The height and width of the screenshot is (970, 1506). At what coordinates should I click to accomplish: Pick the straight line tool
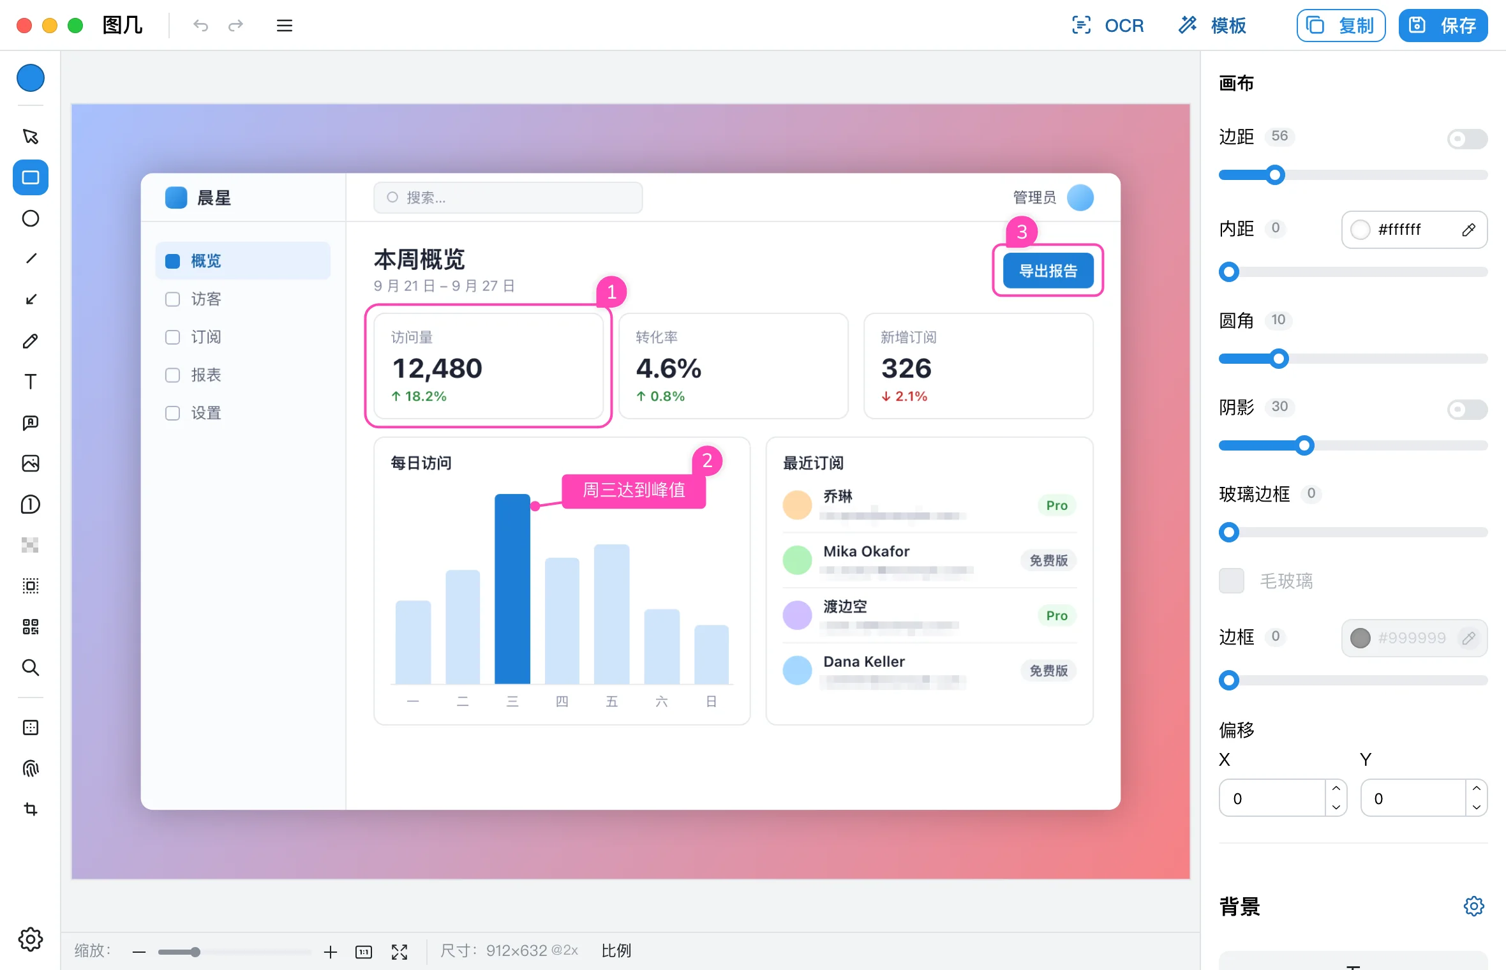[x=31, y=258]
